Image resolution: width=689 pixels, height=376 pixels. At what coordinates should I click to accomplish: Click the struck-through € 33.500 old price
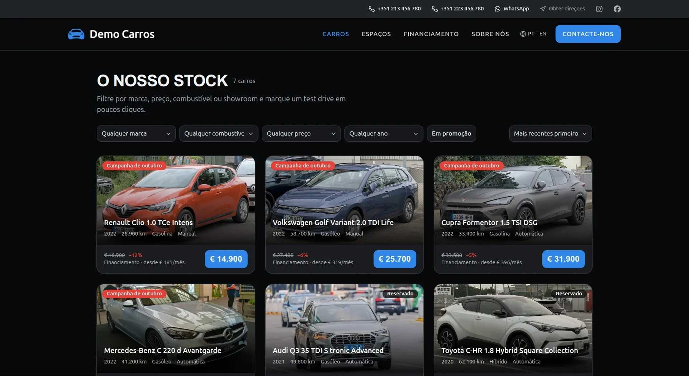pos(452,255)
